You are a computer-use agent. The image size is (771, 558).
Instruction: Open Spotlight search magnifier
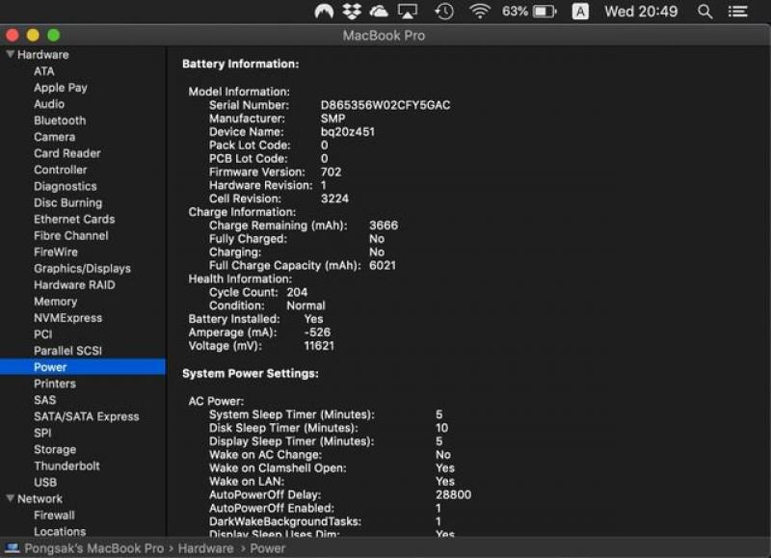coord(705,12)
